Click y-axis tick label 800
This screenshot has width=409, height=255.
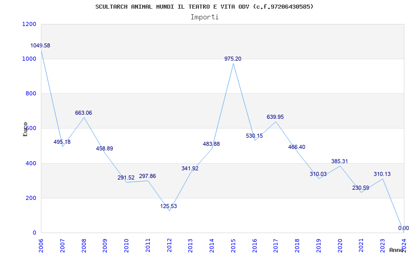click(31, 93)
